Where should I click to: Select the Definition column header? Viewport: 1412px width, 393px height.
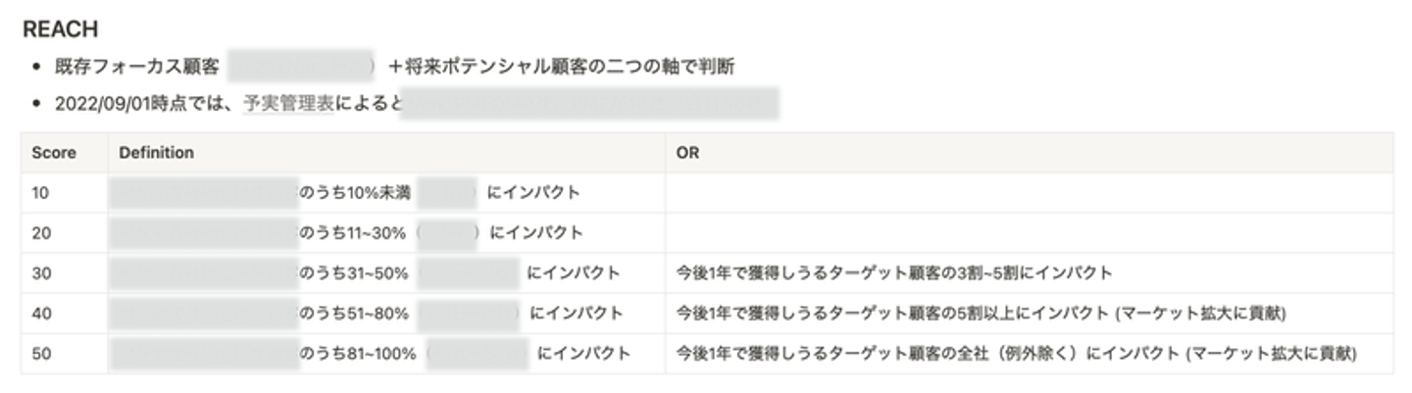point(156,153)
